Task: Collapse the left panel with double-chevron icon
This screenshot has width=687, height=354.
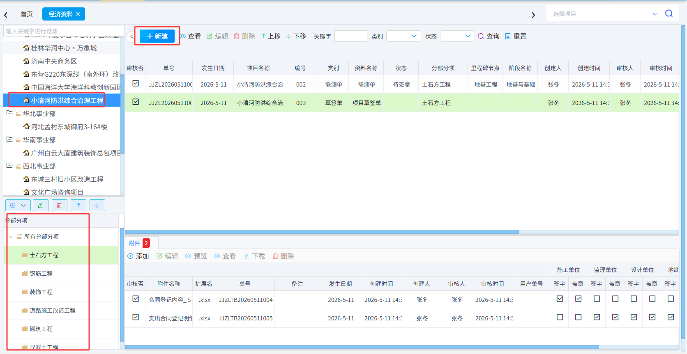Action: click(132, 37)
